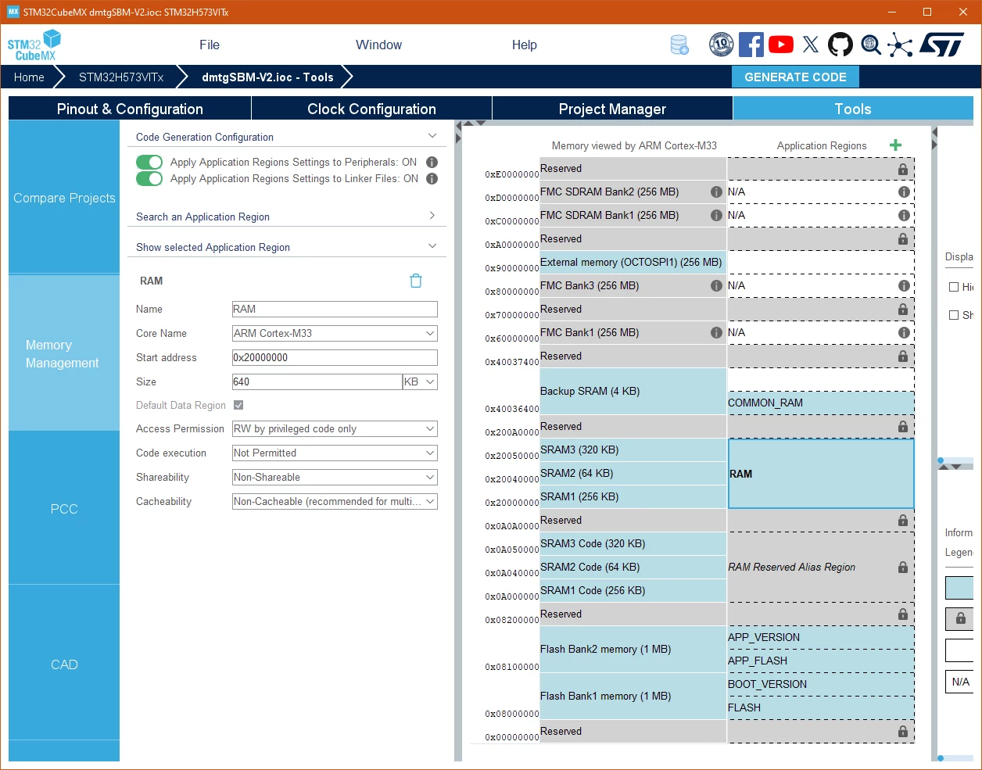Check the second Display option checkbox (Sh...)
The height and width of the screenshot is (770, 982).
[954, 315]
